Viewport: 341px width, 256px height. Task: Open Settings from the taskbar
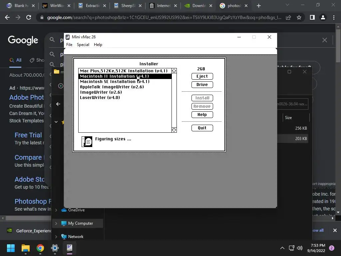point(55,248)
